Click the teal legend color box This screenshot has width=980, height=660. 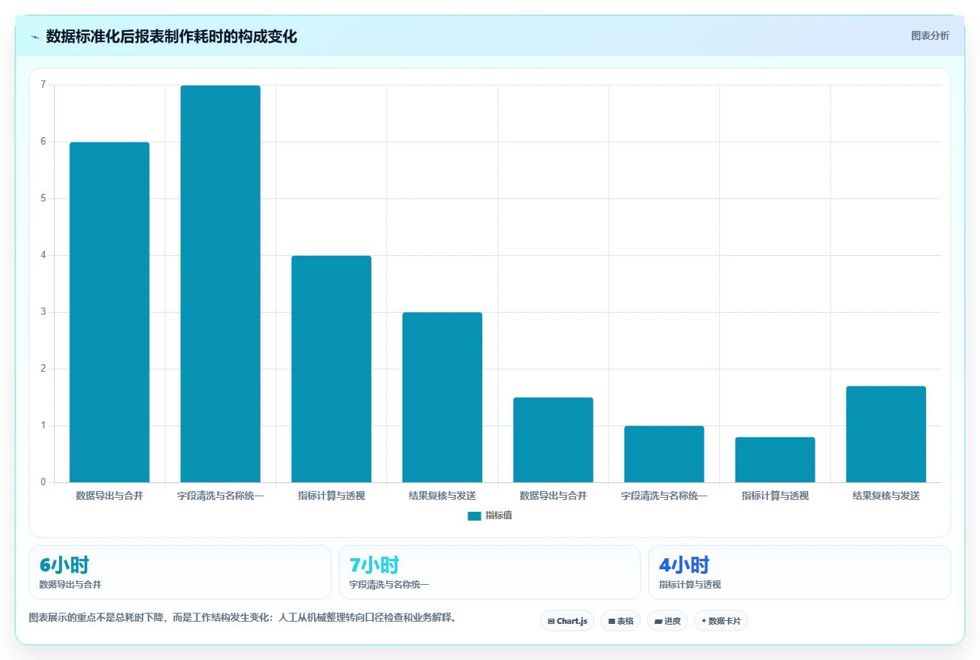point(474,516)
